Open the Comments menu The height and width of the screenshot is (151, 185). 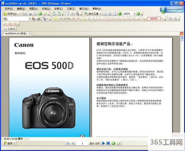[x=58, y=9]
